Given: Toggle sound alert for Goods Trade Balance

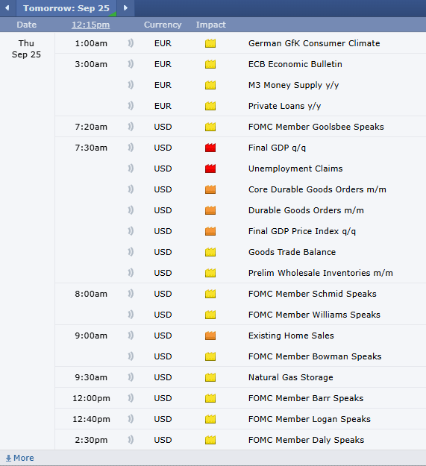Looking at the screenshot, I should (131, 252).
